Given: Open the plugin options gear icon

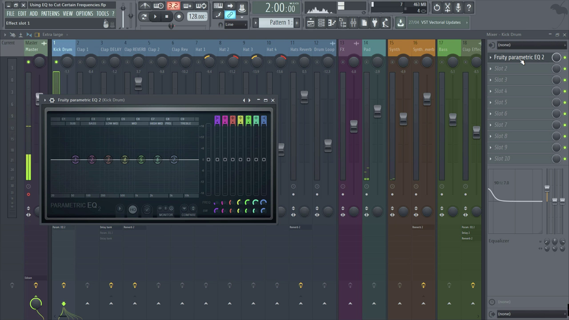Looking at the screenshot, I should point(52,100).
